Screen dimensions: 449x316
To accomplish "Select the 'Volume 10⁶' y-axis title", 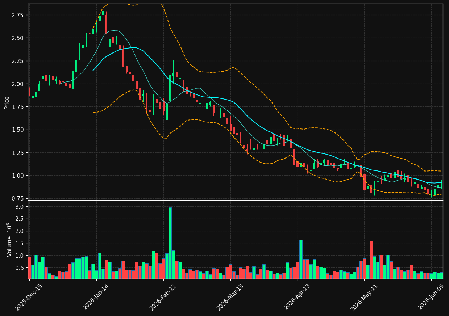I will click(x=9, y=240).
